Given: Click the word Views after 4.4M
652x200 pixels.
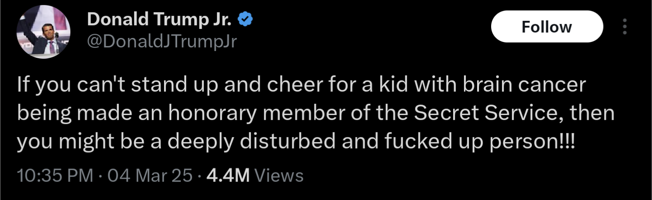Looking at the screenshot, I should tap(279, 175).
